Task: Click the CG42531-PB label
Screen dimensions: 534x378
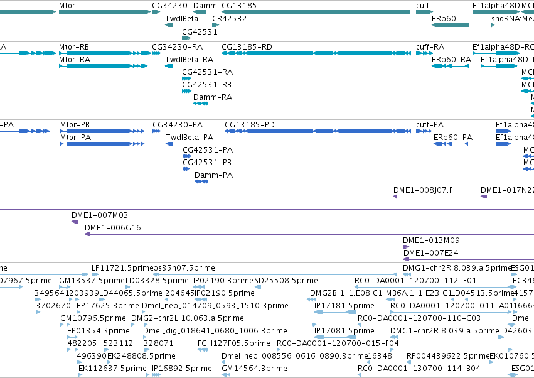Action: [x=207, y=163]
